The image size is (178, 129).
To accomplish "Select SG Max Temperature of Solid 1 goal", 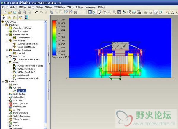I will 30,66.
